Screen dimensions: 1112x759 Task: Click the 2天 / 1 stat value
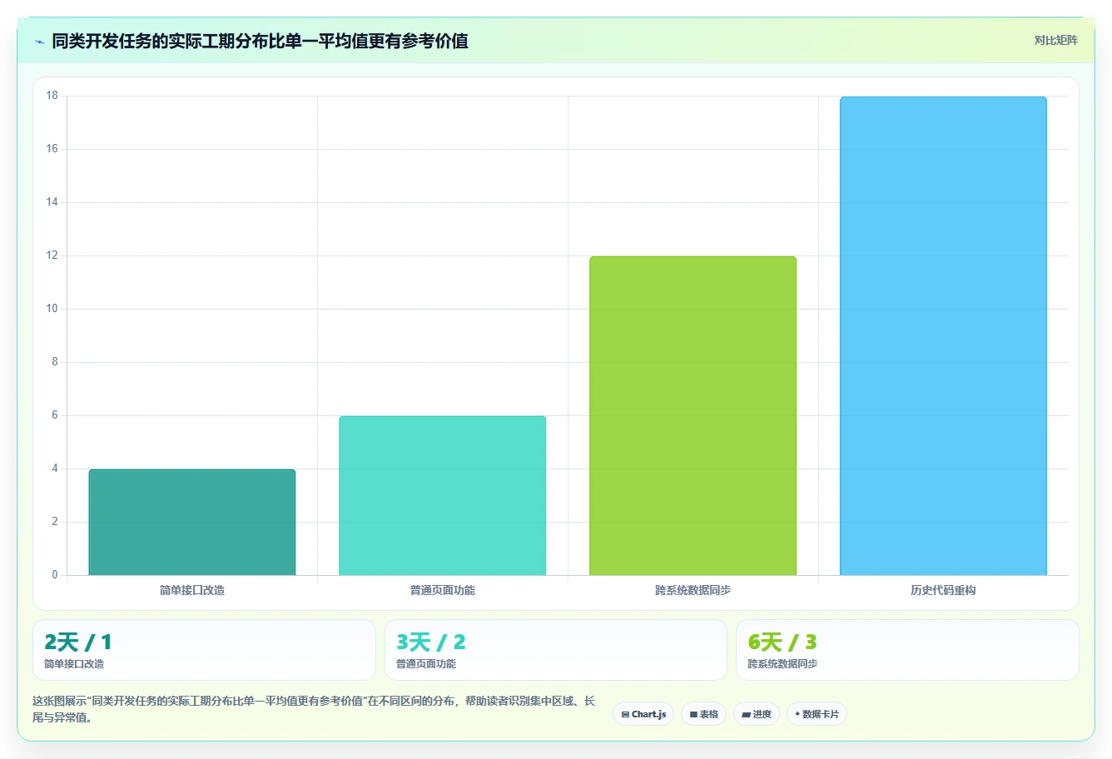tap(77, 642)
